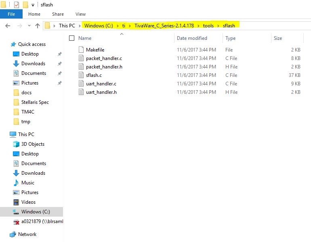The width and height of the screenshot is (311, 242).
Task: Toggle the select-all checkbox beside Name
Action: (71, 38)
